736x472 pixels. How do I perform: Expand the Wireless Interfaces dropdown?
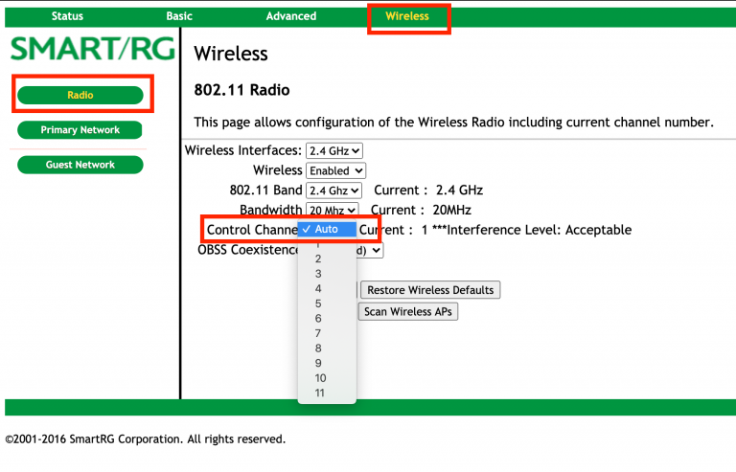pos(333,150)
